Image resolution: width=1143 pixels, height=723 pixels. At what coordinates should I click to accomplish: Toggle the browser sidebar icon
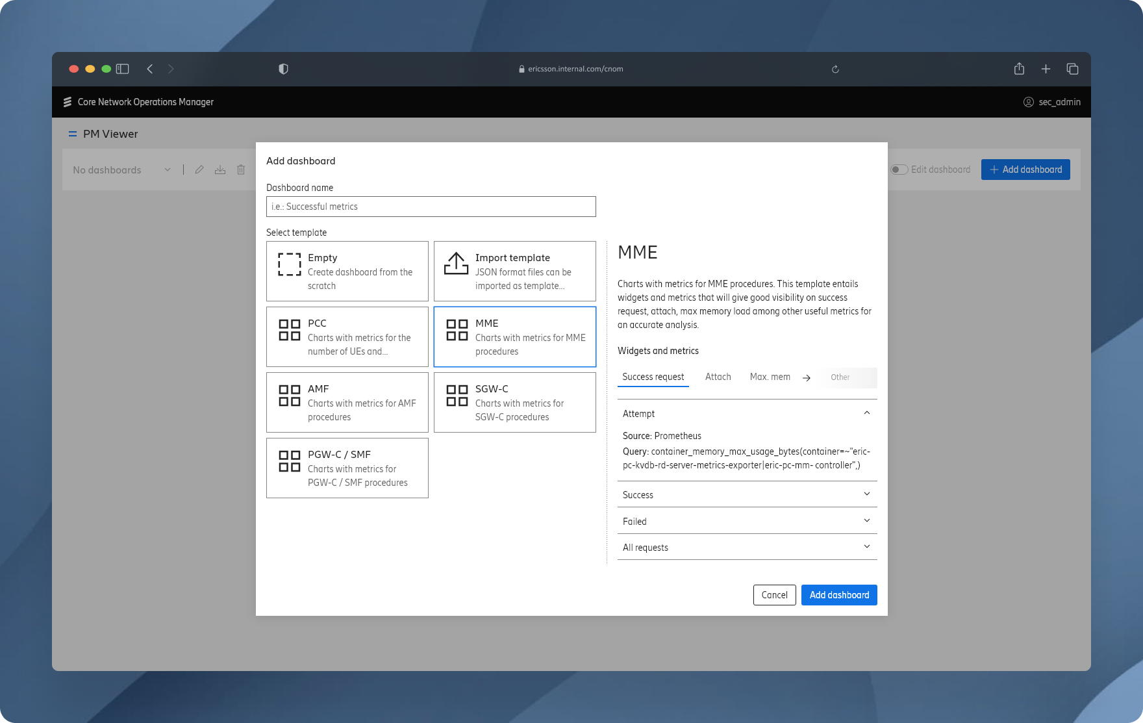123,69
